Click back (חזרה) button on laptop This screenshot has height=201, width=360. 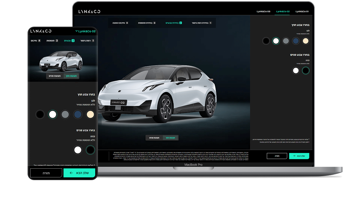(x=277, y=156)
